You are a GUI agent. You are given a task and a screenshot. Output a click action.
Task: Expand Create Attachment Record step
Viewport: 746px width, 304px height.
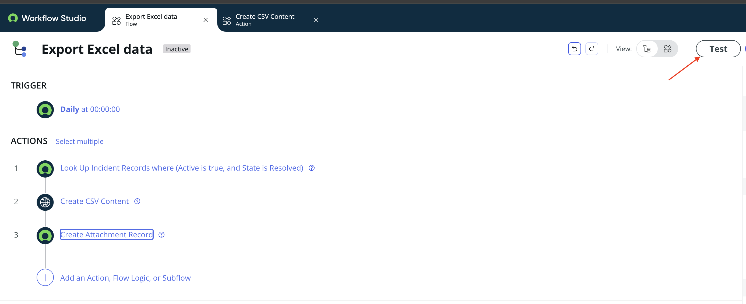(x=106, y=235)
